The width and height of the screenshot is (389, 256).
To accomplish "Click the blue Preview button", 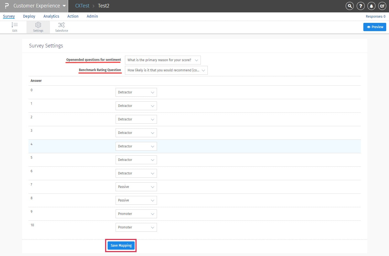I will point(375,27).
